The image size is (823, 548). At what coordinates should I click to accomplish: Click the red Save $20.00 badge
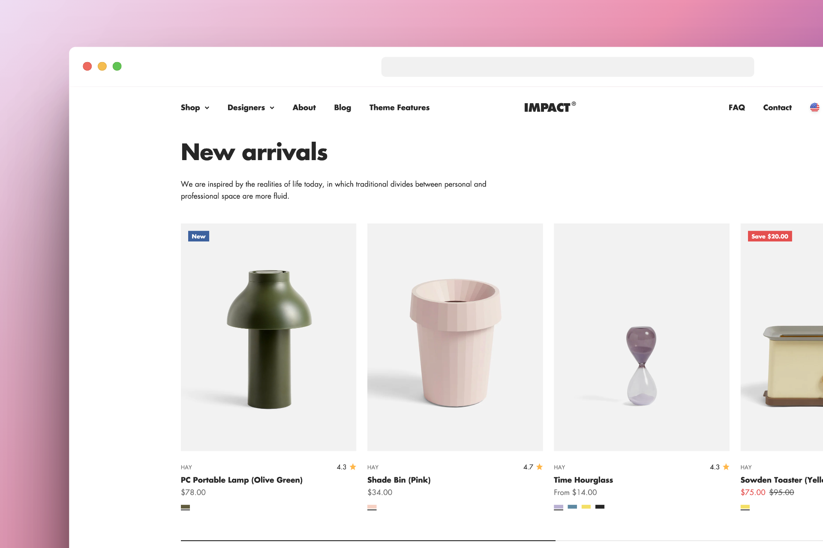click(x=770, y=236)
